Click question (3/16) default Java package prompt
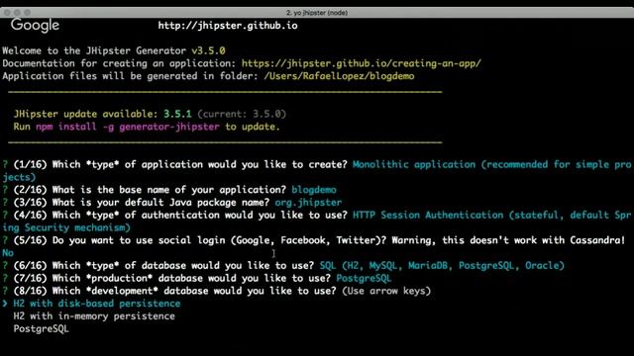The width and height of the screenshot is (634, 356). [x=141, y=202]
